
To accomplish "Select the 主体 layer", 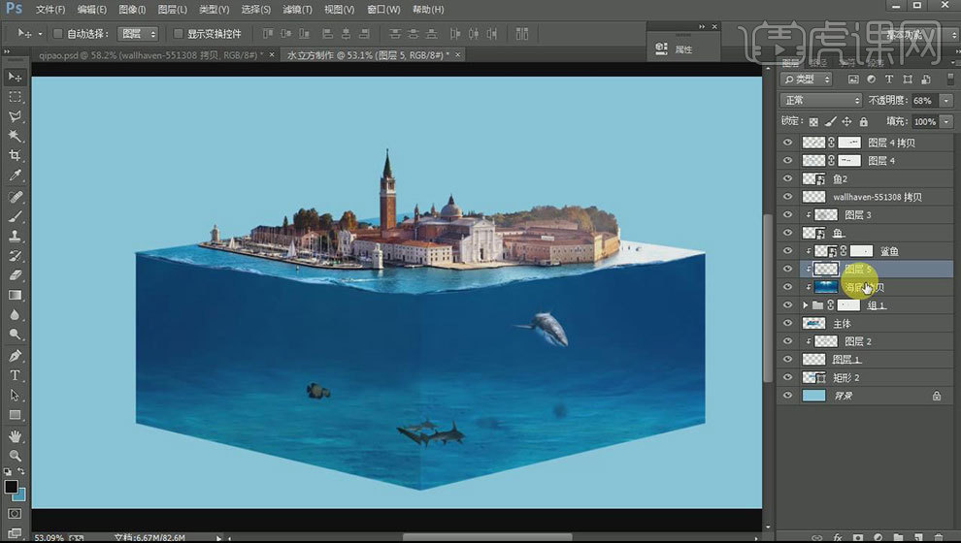I will click(x=842, y=324).
